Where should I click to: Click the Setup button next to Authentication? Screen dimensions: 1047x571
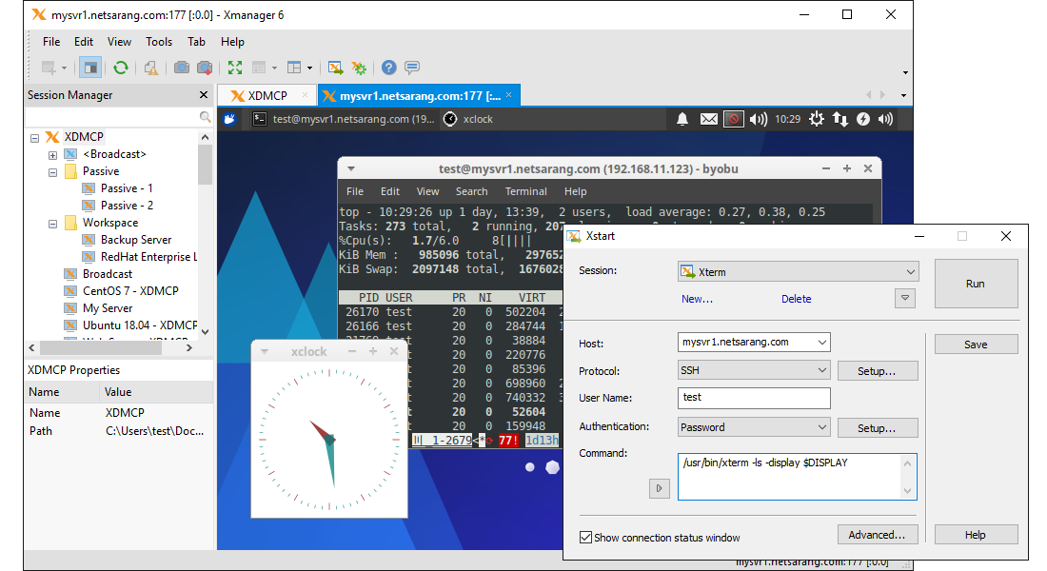878,428
